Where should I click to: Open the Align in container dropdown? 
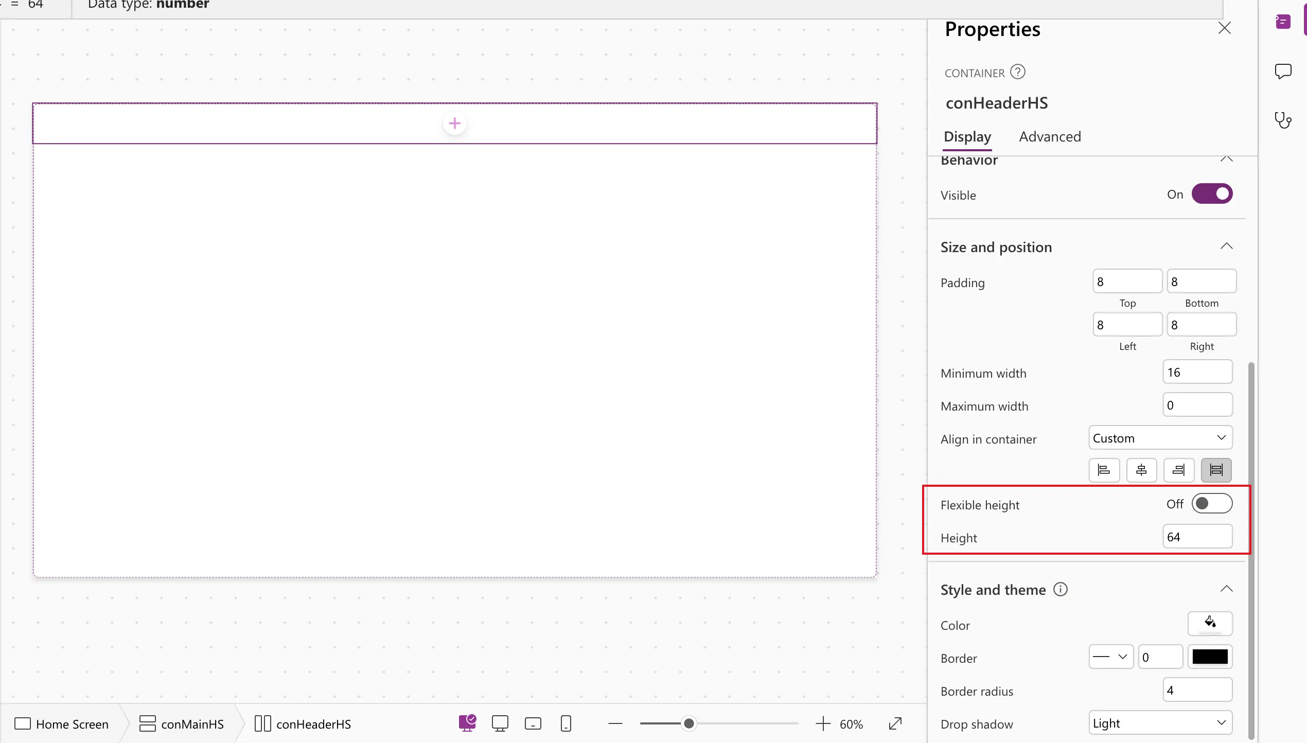(x=1160, y=438)
